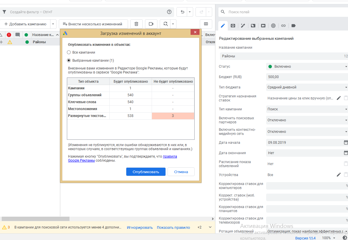Open the Статус dropdown showing Включено

(x=307, y=67)
